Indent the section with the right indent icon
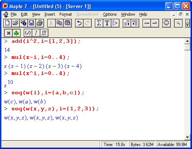The height and width of the screenshot is (149, 192). (135, 23)
